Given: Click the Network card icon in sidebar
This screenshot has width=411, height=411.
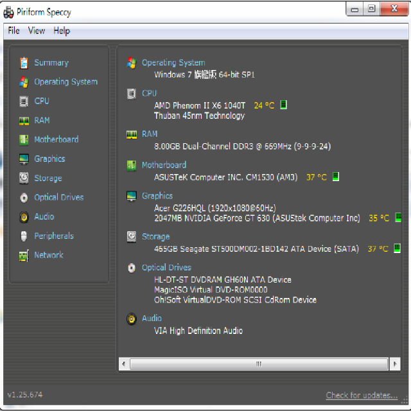Looking at the screenshot, I should click(24, 256).
